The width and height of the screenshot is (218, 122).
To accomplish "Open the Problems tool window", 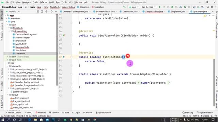I will (x=41, y=113).
